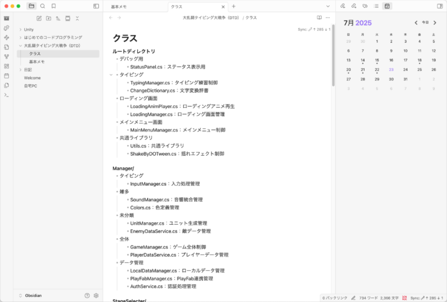
Task: Collapse the right sidebar
Action: [x=439, y=6]
